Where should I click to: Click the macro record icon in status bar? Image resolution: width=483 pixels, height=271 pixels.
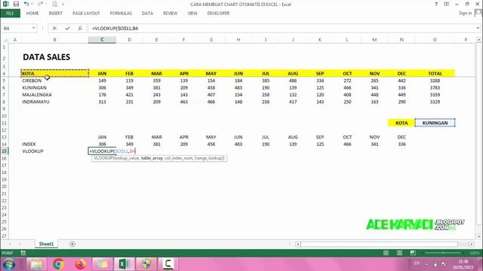tap(23, 253)
